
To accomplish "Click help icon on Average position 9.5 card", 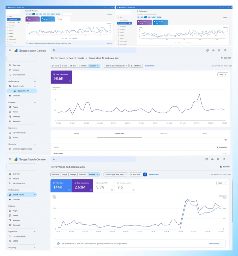I will pyautogui.click(x=133, y=190).
